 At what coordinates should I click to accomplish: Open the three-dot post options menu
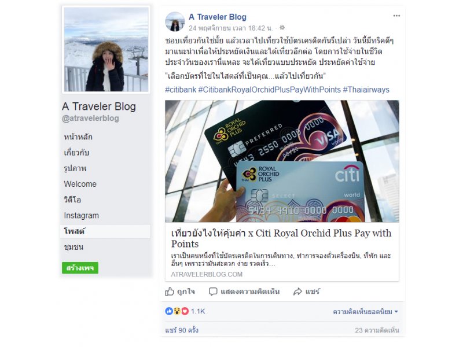[396, 16]
